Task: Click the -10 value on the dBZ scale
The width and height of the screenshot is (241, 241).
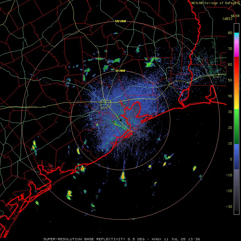Action: pos(229,175)
